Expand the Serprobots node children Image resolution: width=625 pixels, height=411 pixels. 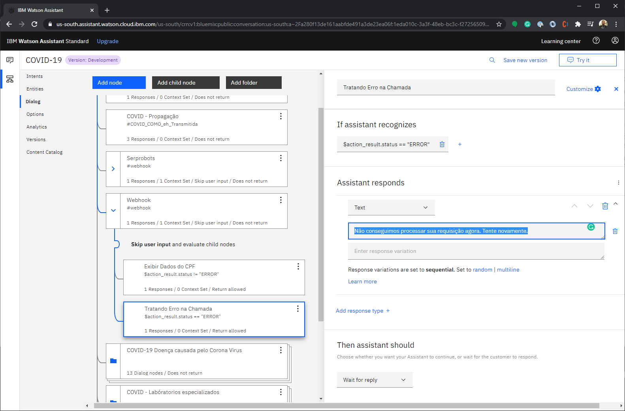click(113, 169)
